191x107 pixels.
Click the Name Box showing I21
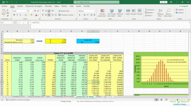tap(7, 23)
